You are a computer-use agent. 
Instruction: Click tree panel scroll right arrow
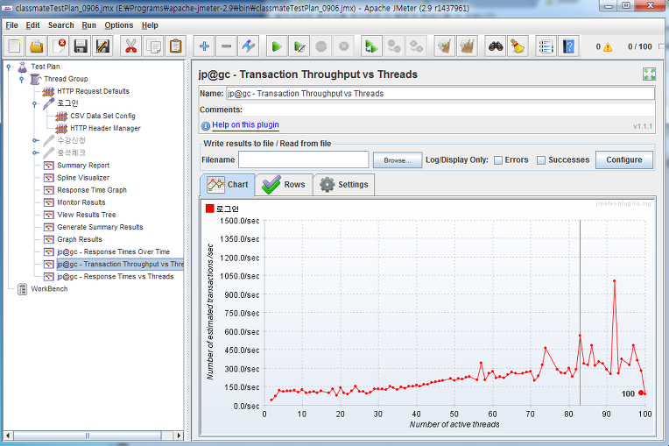coord(180,435)
